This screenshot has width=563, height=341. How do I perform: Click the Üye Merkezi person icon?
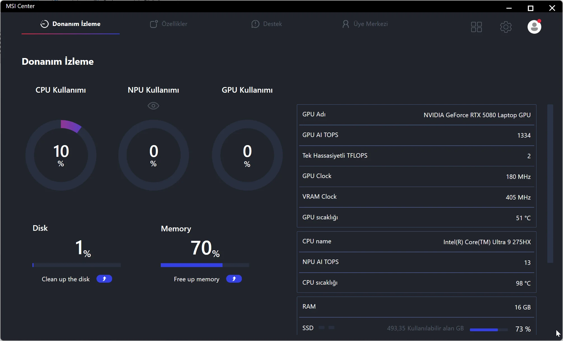tap(346, 24)
